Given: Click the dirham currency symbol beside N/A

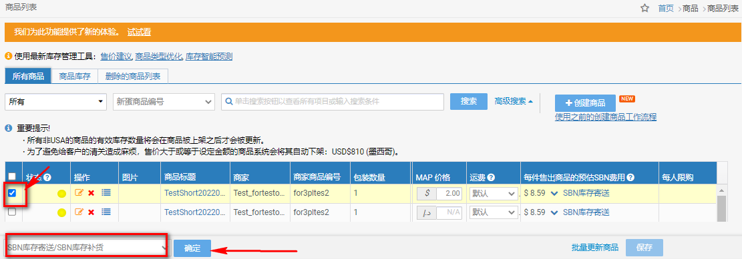Looking at the screenshot, I should pyautogui.click(x=427, y=213).
